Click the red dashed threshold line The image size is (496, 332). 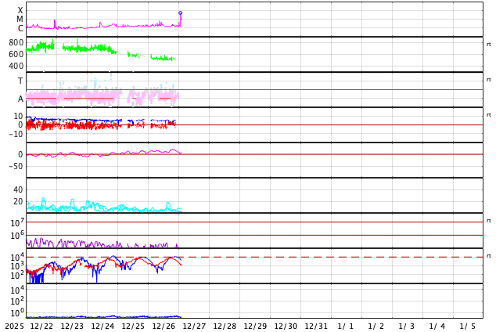[313, 257]
